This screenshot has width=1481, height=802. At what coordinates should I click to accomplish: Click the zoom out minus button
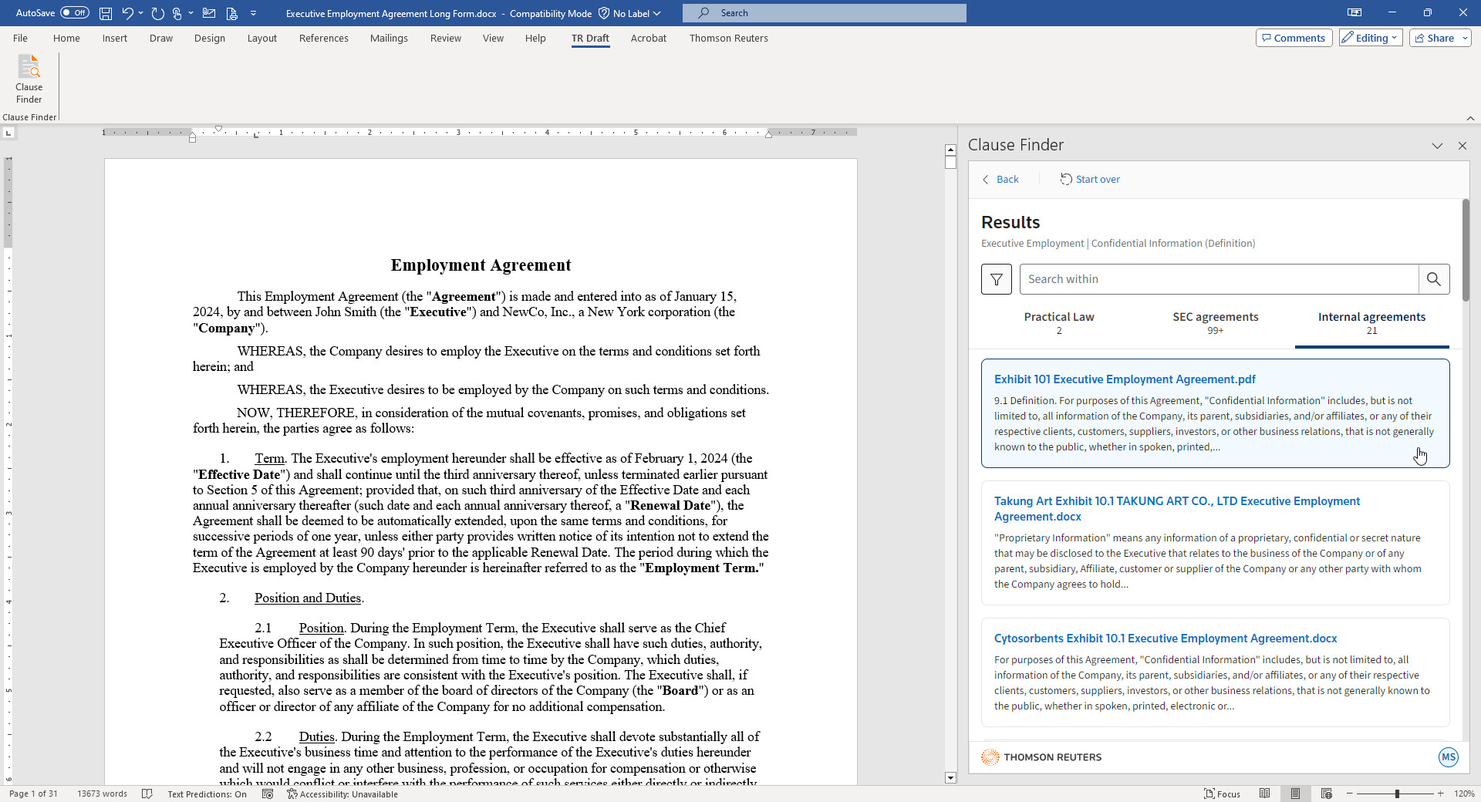pyautogui.click(x=1350, y=794)
